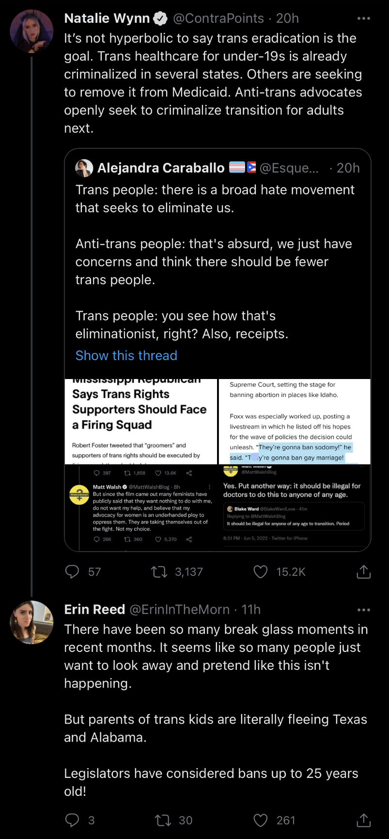View the Firing Squad headline image
This screenshot has height=839, width=389.
point(141,421)
